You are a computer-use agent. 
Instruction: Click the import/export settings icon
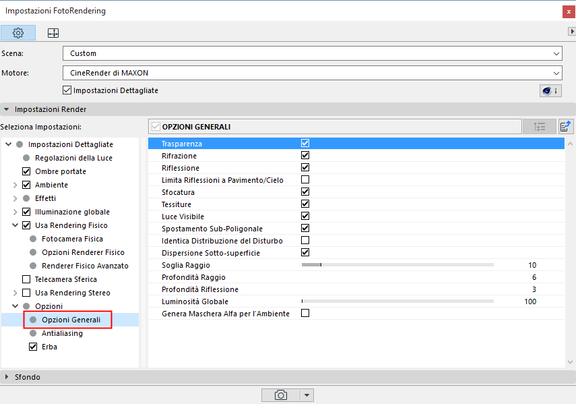coord(566,127)
